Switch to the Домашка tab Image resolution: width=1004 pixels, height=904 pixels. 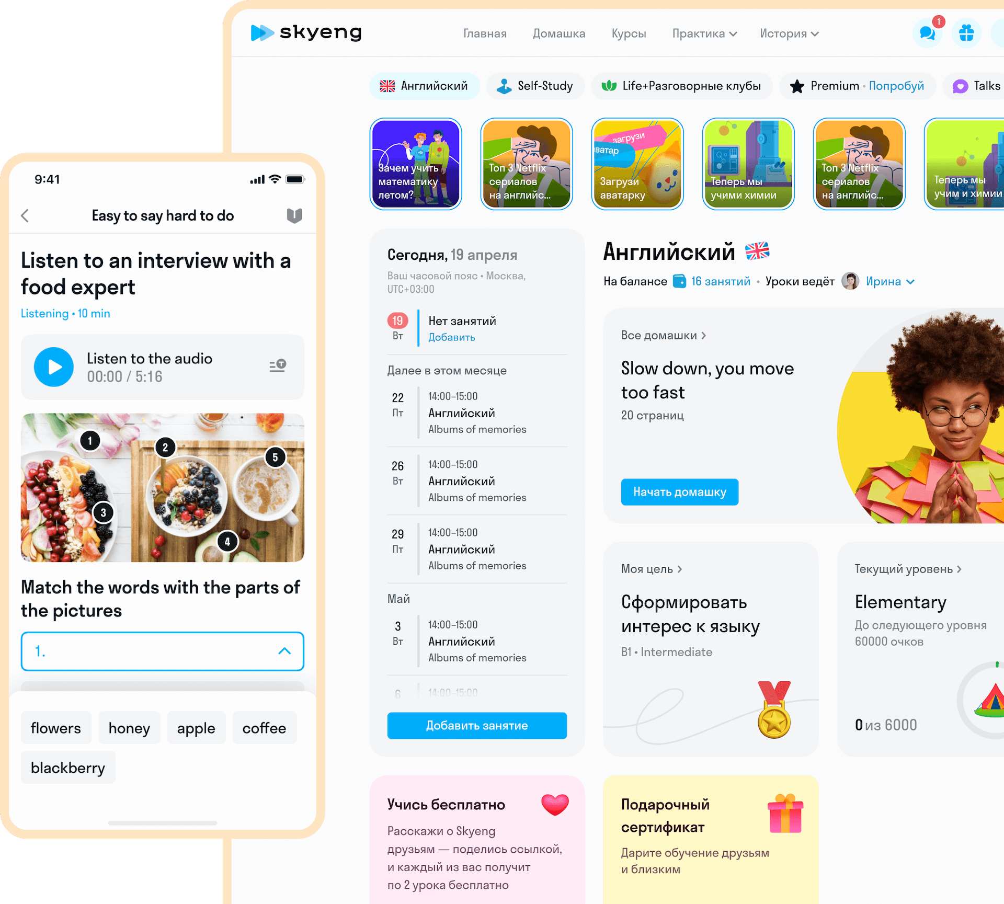click(x=559, y=33)
